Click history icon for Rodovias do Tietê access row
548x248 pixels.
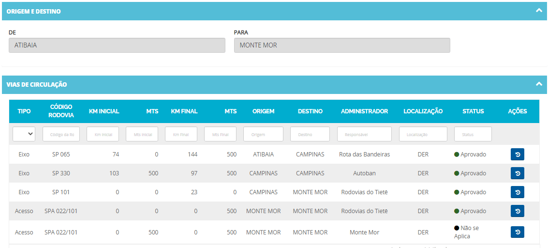(x=517, y=211)
